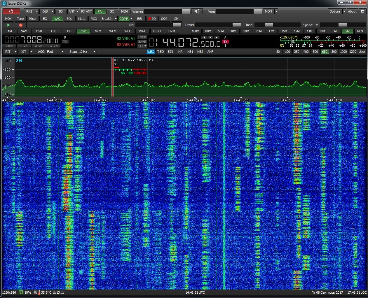
Task: Open the AGC Fast dropdown
Action: point(55,52)
